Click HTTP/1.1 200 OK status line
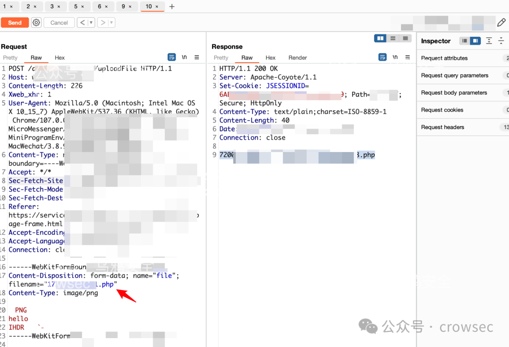This screenshot has width=509, height=347. pyautogui.click(x=249, y=68)
